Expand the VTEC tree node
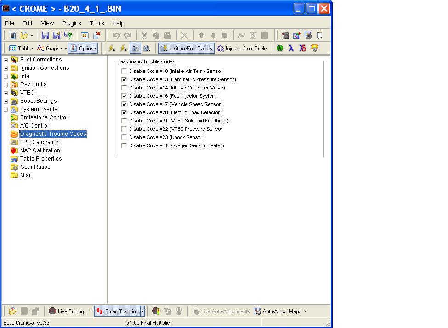The height and width of the screenshot is (328, 448). click(x=6, y=93)
